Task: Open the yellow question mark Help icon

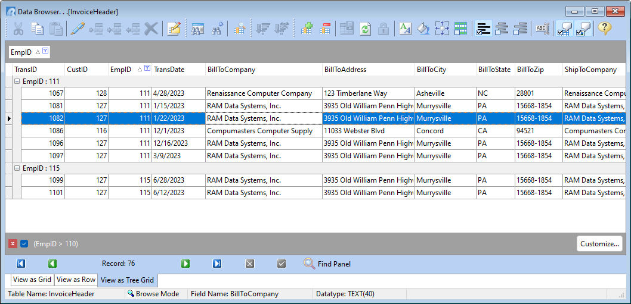Action: click(604, 29)
